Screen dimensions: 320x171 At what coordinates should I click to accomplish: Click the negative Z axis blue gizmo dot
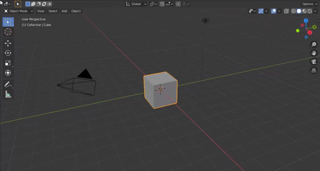(306, 37)
